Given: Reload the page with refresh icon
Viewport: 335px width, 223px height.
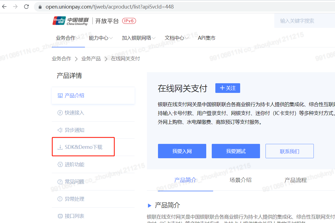Looking at the screenshot, I should click(x=26, y=7).
